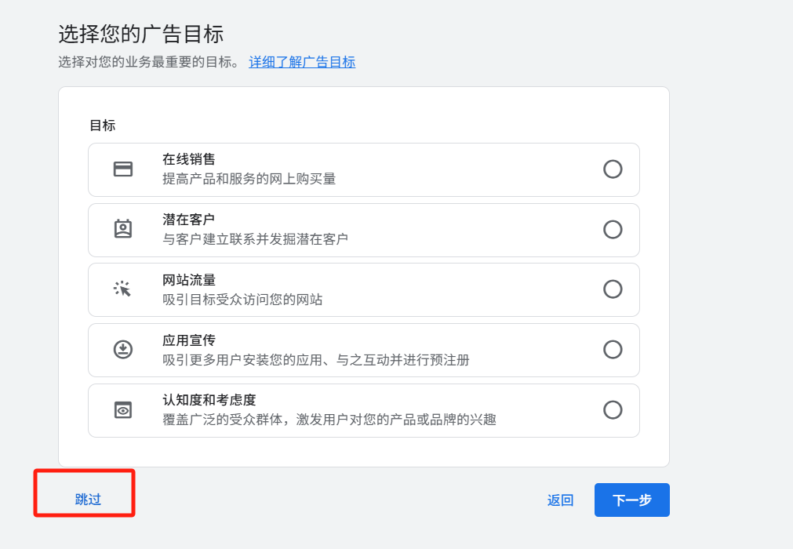This screenshot has width=793, height=549.
Task: Pick the 认知度和考虑度 radio button
Action: pos(613,409)
